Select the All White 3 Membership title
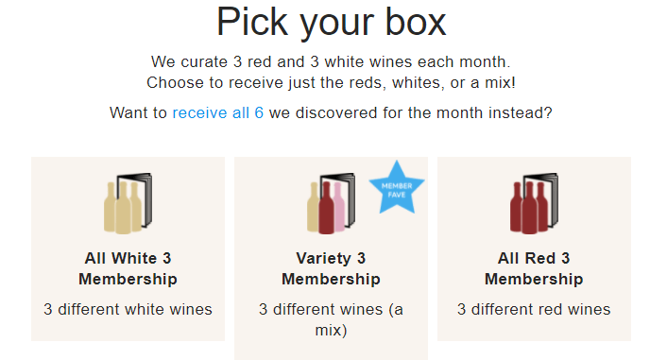The width and height of the screenshot is (667, 360). click(128, 268)
